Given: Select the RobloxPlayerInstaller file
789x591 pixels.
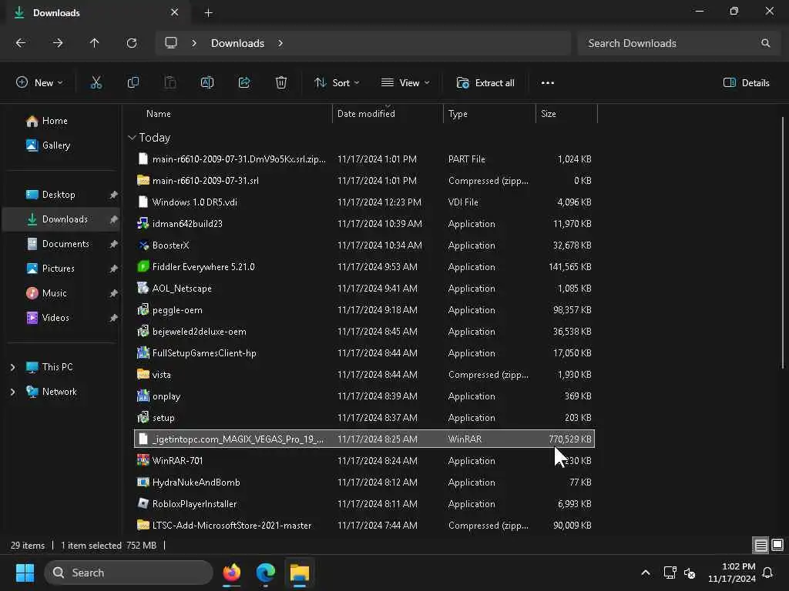Looking at the screenshot, I should point(364,503).
